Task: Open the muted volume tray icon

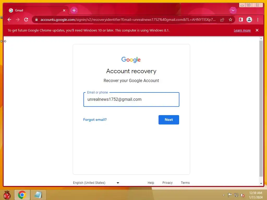Action: (x=242, y=195)
